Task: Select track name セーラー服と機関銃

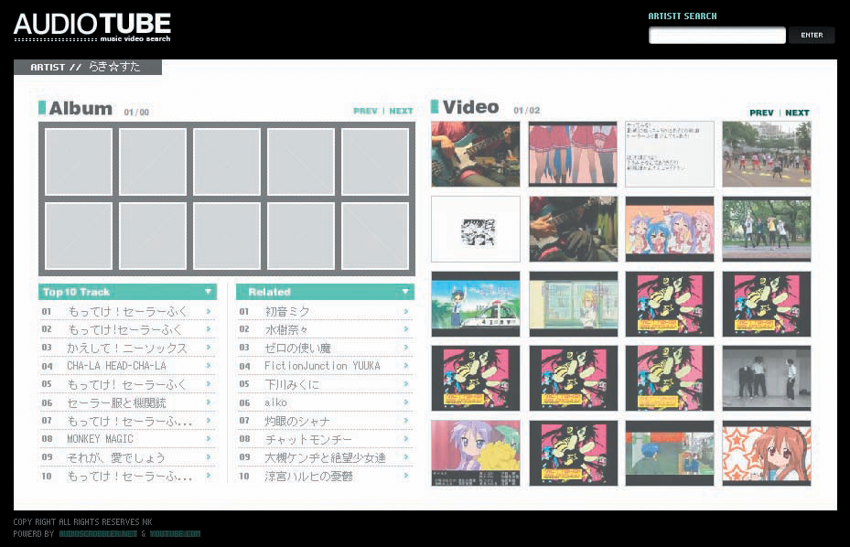Action: click(116, 402)
